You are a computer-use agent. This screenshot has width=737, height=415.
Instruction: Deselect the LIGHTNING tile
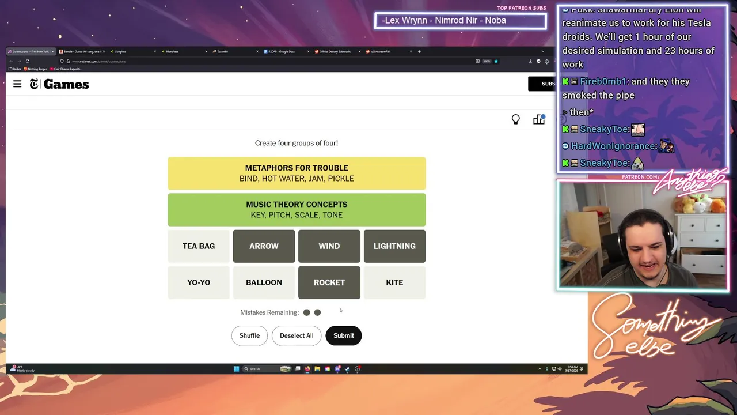point(394,246)
